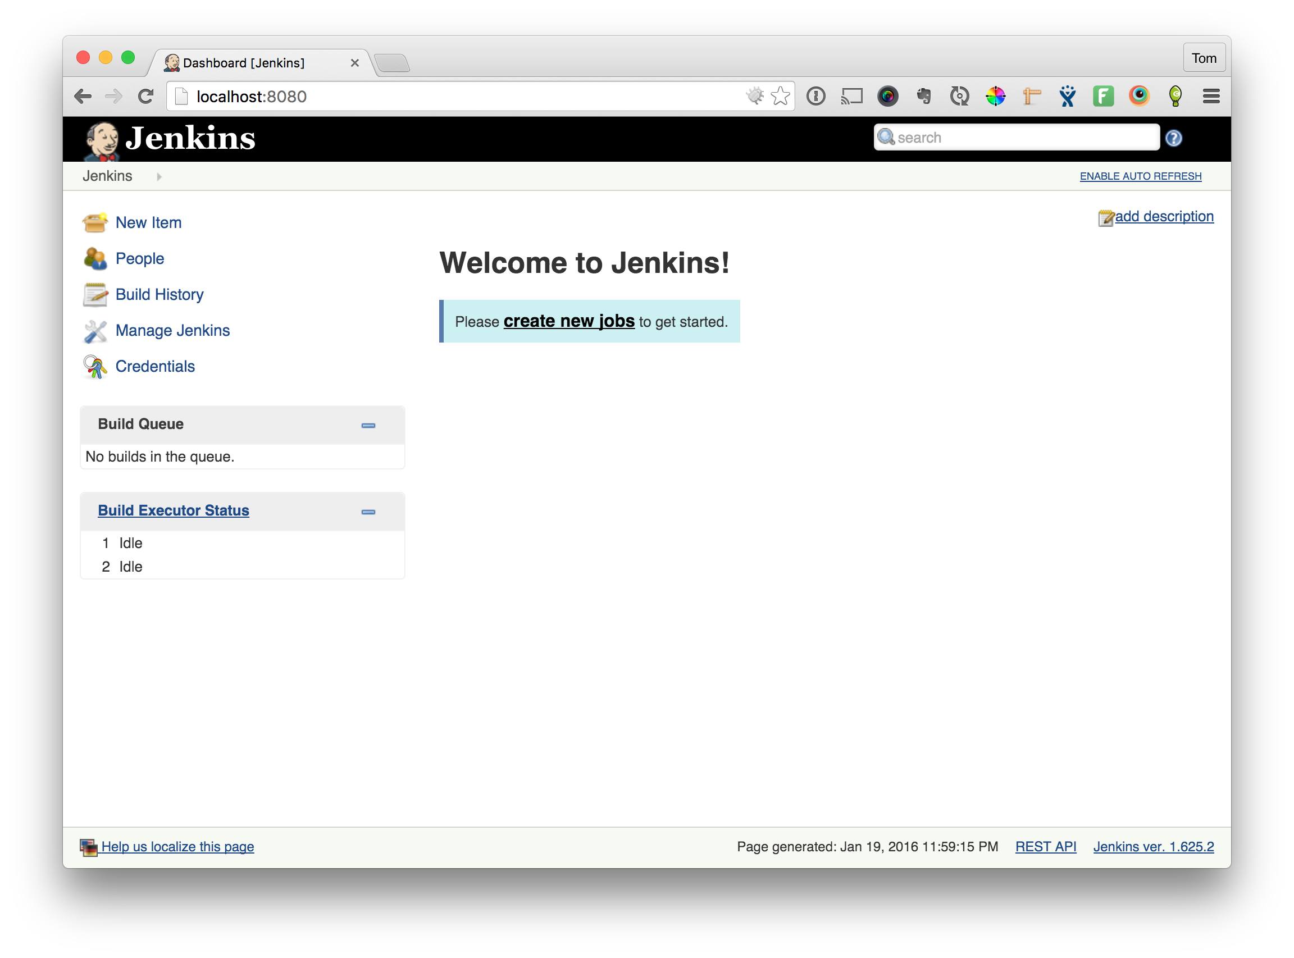Click the People icon in sidebar

[x=94, y=259]
